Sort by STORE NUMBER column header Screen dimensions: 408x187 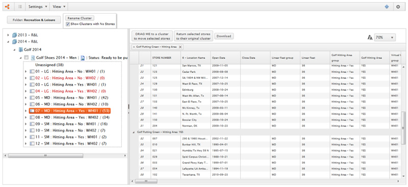[165, 58]
